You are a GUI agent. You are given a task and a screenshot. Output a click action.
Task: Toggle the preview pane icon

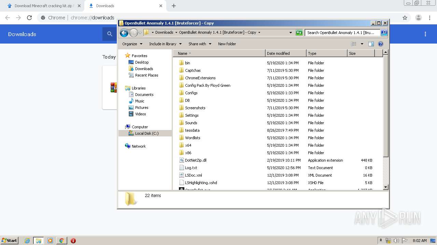pos(371,44)
